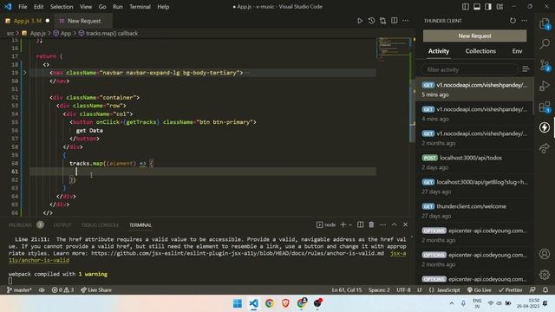Select the Thunder Client lightning icon
The image size is (555, 312).
pos(545,127)
